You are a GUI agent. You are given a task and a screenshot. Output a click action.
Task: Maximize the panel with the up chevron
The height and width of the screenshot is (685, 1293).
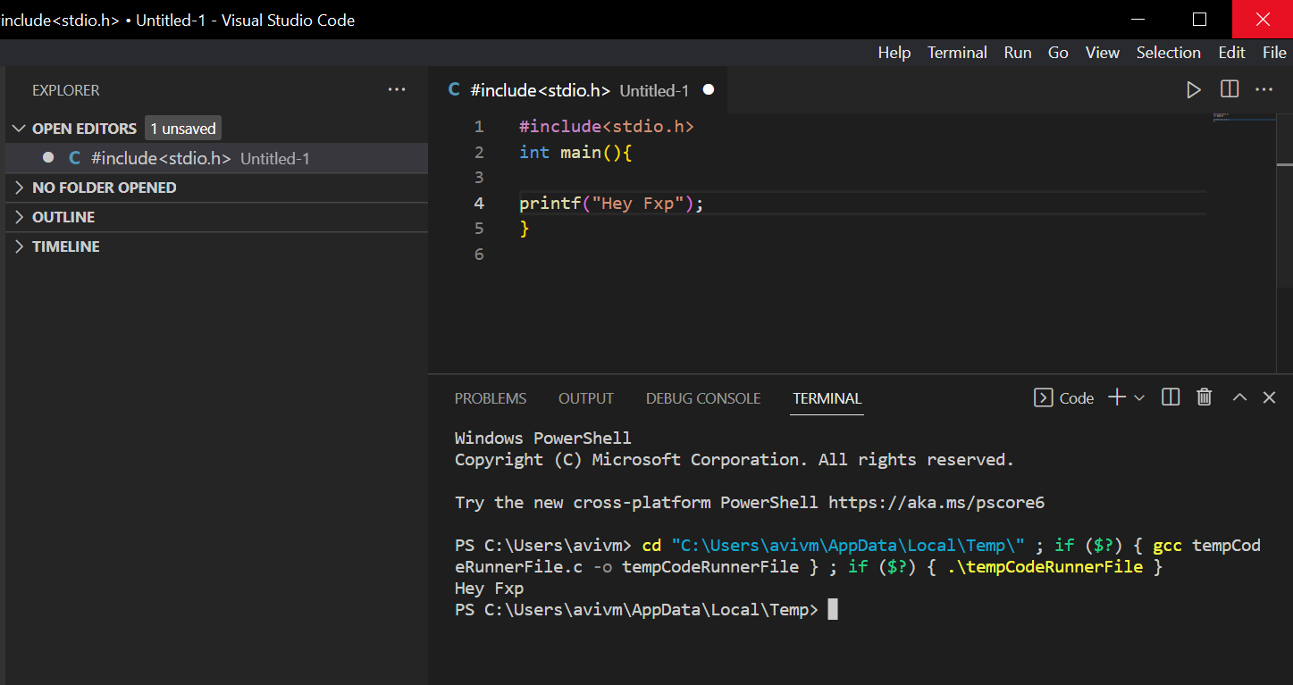point(1239,397)
